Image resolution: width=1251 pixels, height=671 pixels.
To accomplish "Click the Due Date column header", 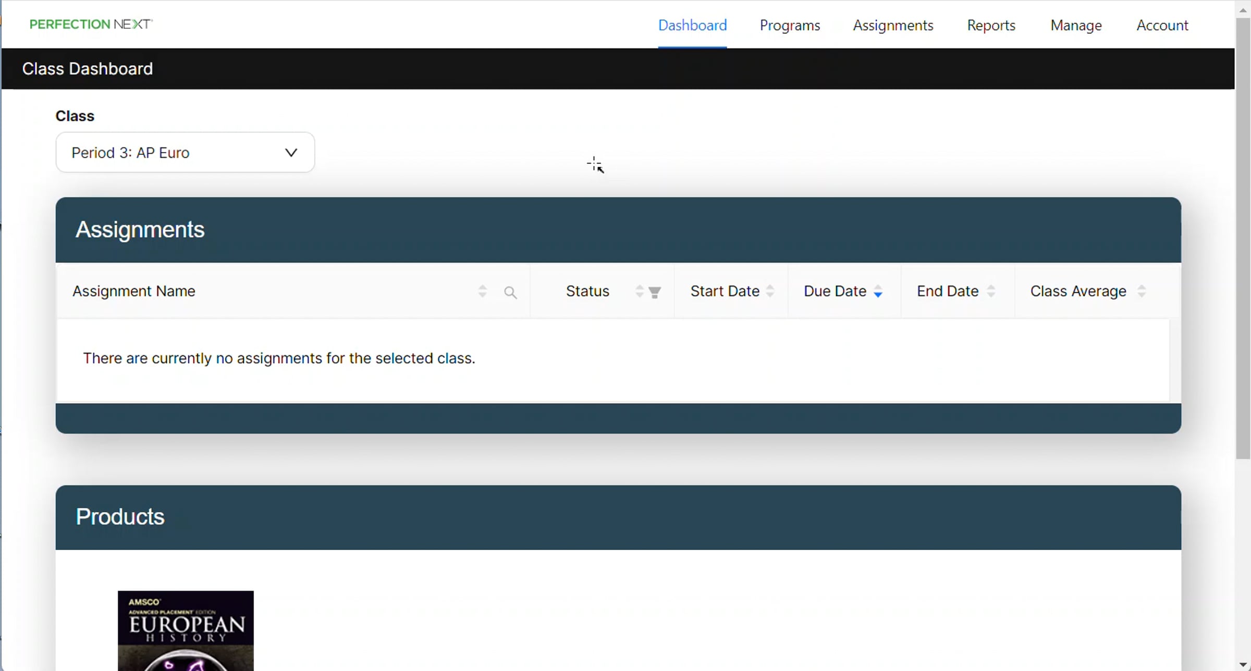I will click(x=835, y=291).
